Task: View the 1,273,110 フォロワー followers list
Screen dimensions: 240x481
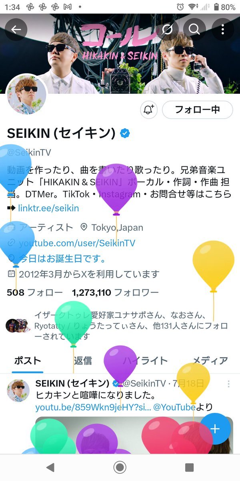Action: click(x=115, y=293)
